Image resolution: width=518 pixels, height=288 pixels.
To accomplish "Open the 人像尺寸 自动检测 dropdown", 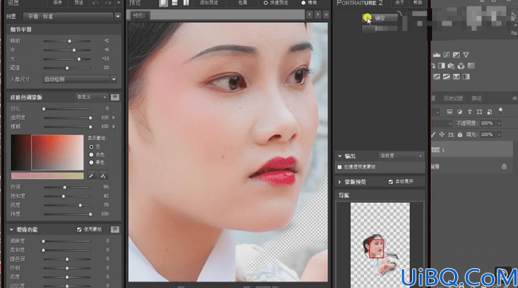I will (x=80, y=79).
